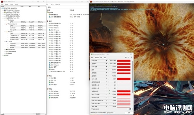Expand INTEL SSDPEKNU node
The height and width of the screenshot is (115, 194).
[3, 16]
